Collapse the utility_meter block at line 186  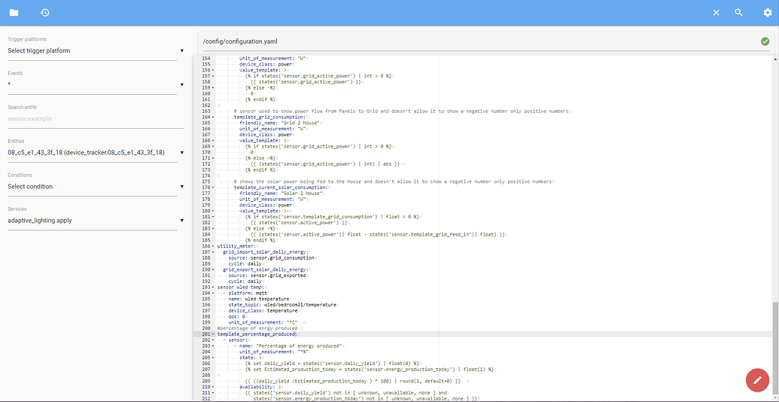(x=214, y=246)
